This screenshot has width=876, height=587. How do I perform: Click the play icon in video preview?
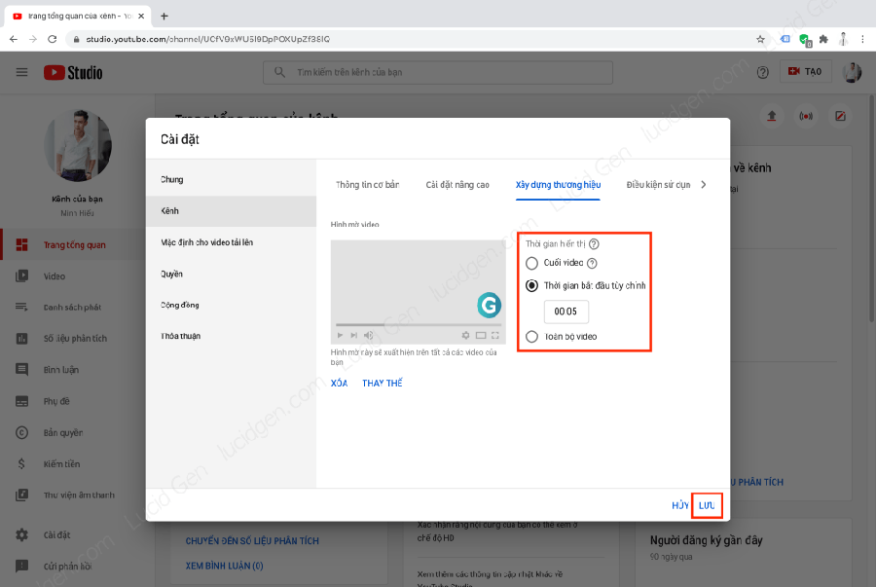(341, 335)
